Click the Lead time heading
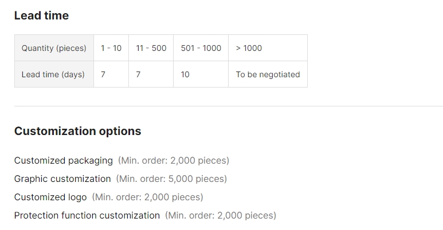Screen dimensions: 443x230 coord(41,15)
